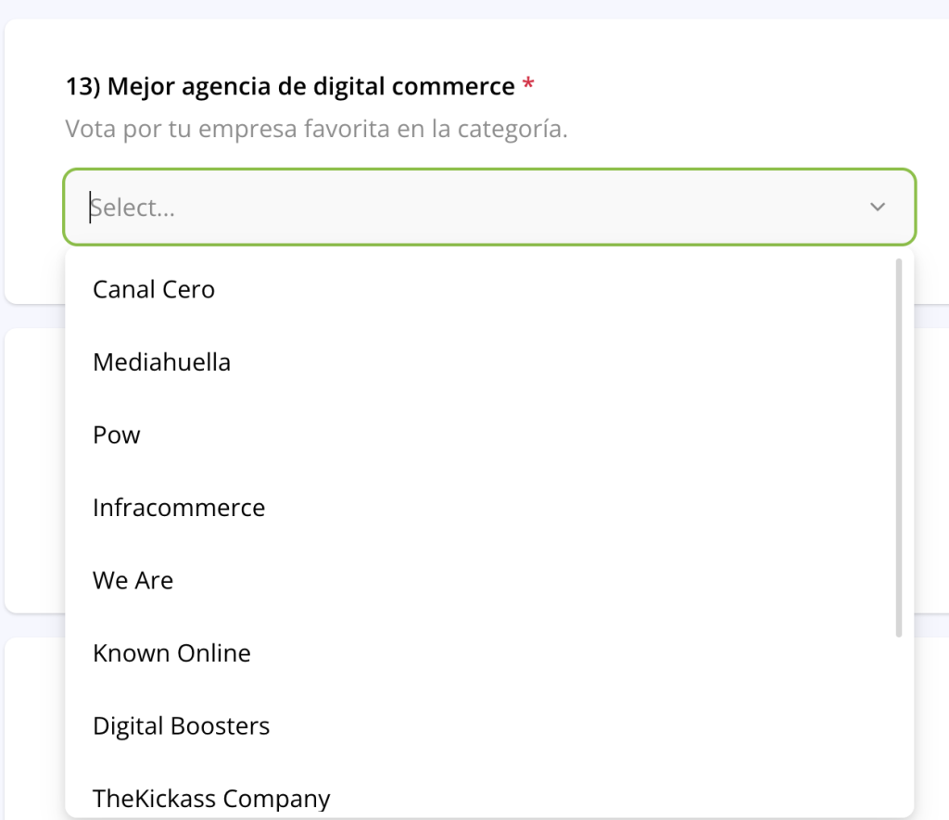Click the 'Vota por tu empresa' helper text

pos(315,129)
